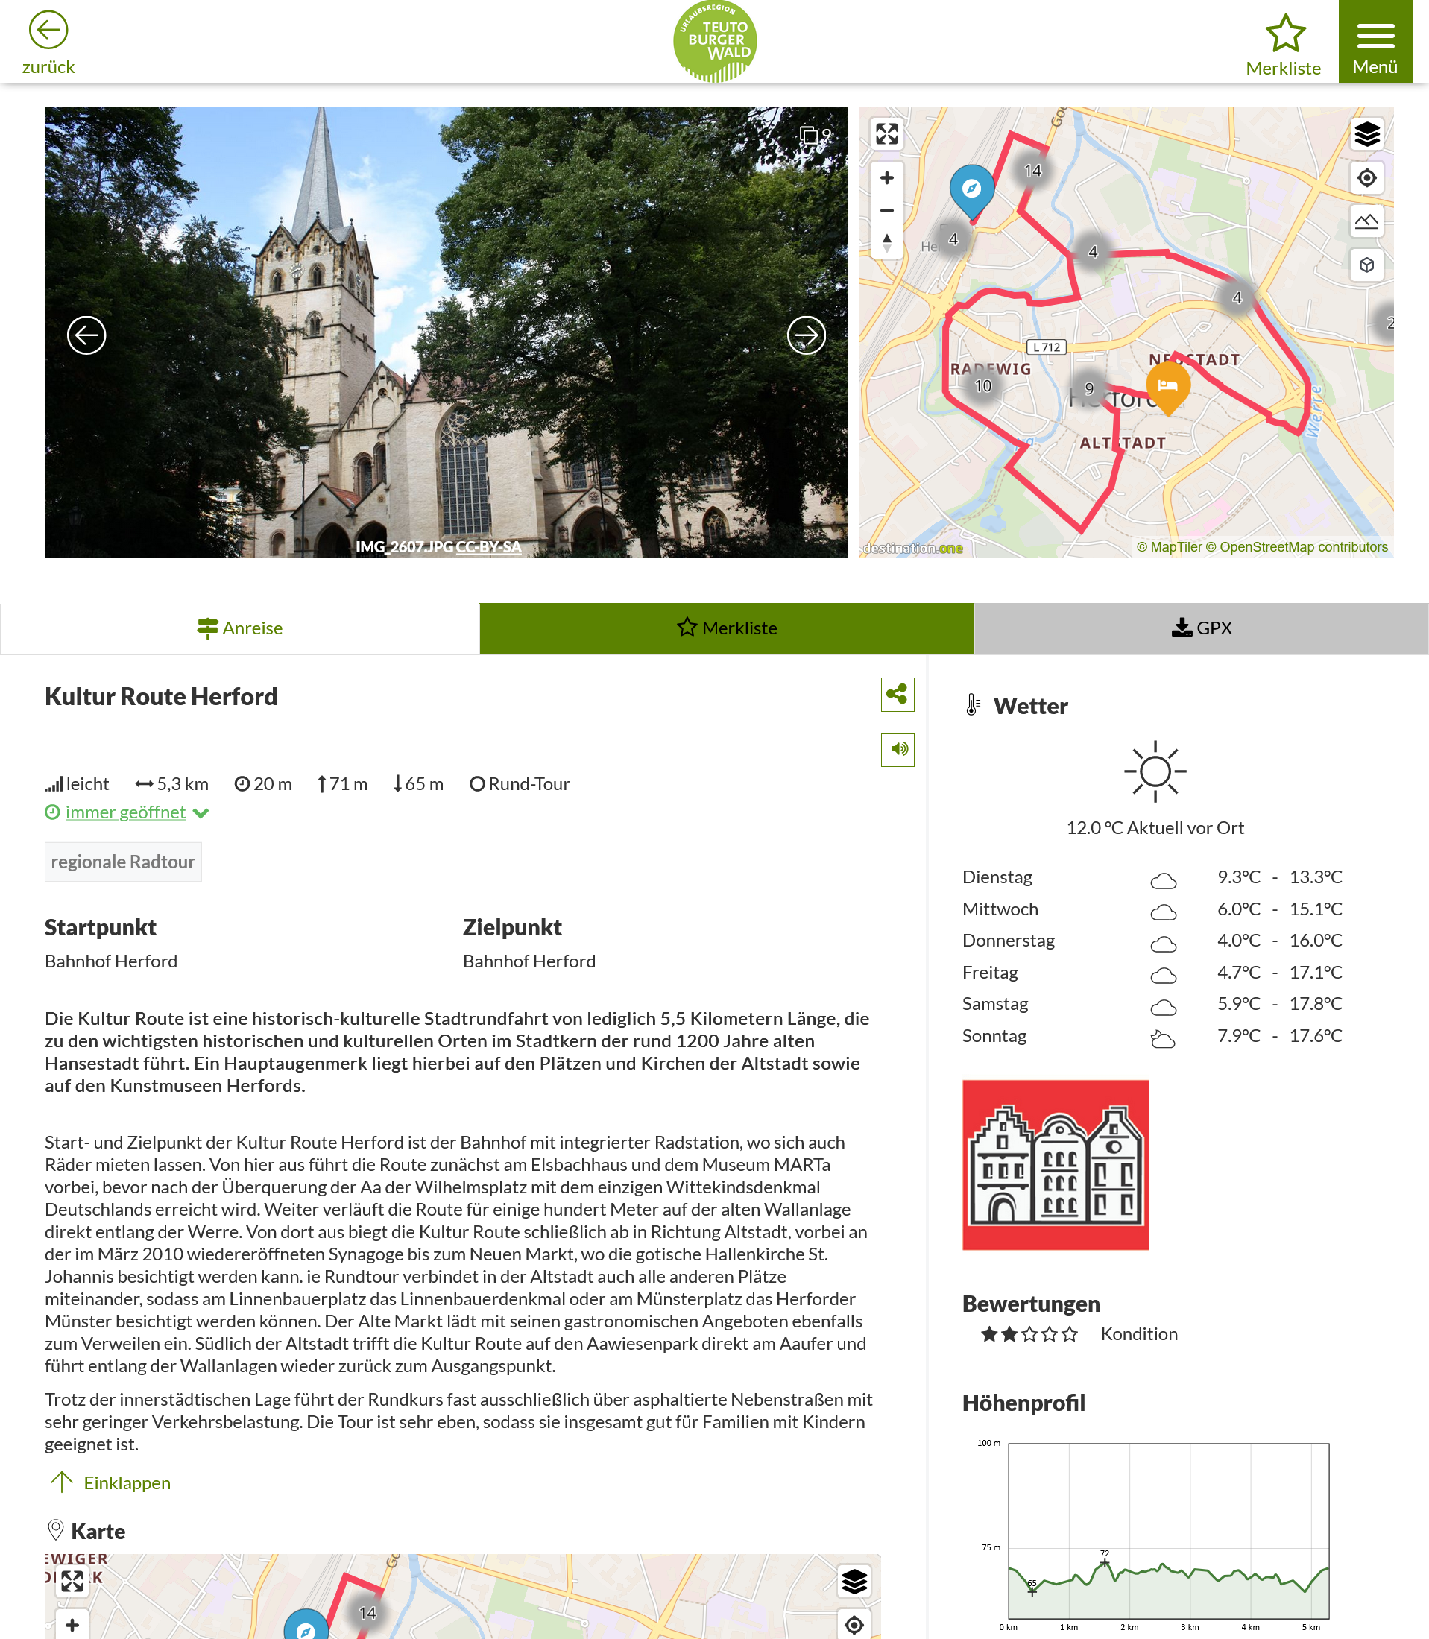Open OpenStreetMap contributors link
The image size is (1429, 1639).
coord(1296,547)
